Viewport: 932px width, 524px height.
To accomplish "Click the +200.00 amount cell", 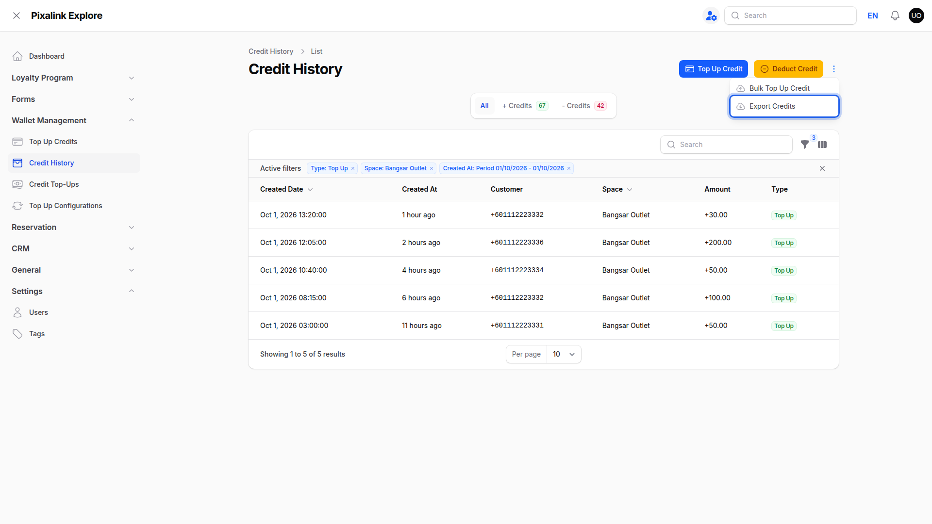I will (718, 243).
